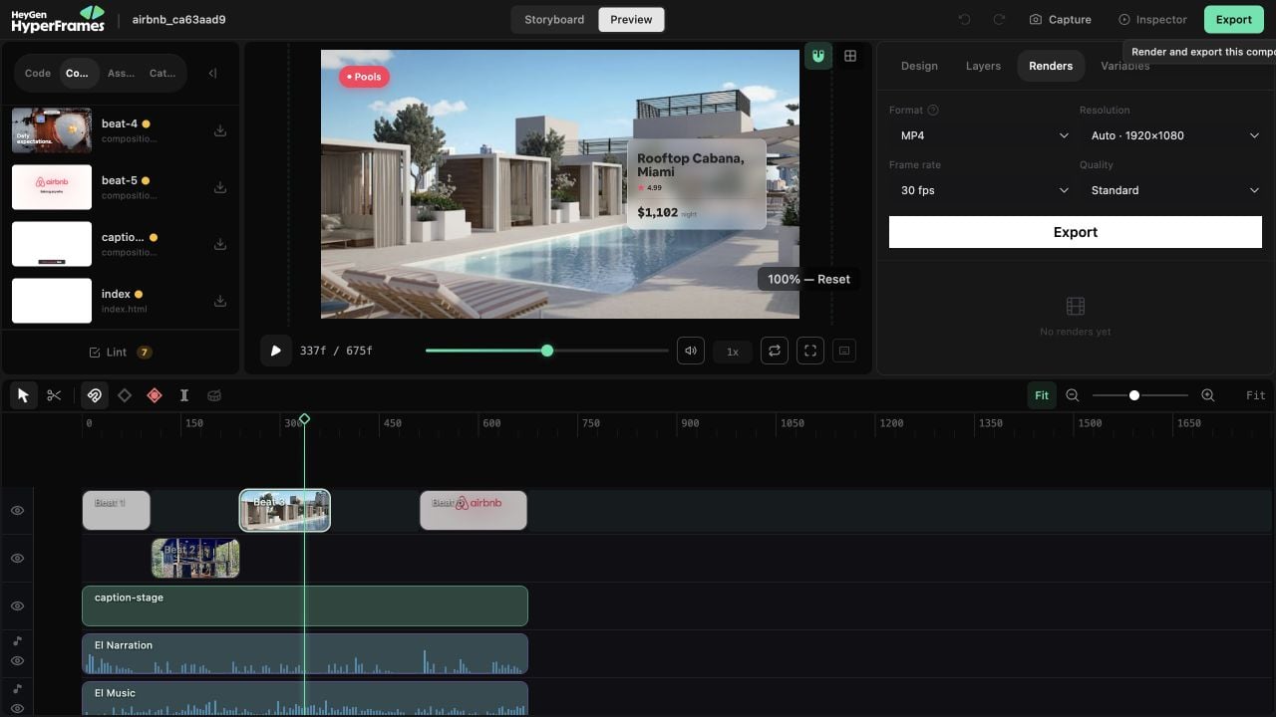
Task: Open the Resolution dropdown
Action: pos(1172,135)
